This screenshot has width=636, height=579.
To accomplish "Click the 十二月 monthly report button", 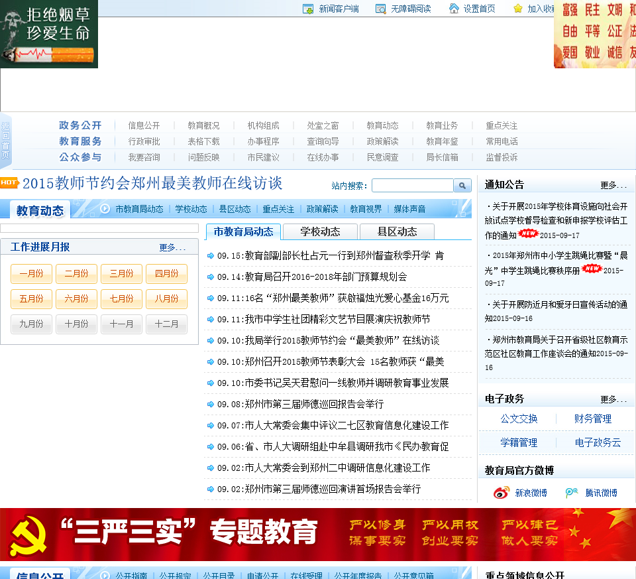I will (166, 324).
